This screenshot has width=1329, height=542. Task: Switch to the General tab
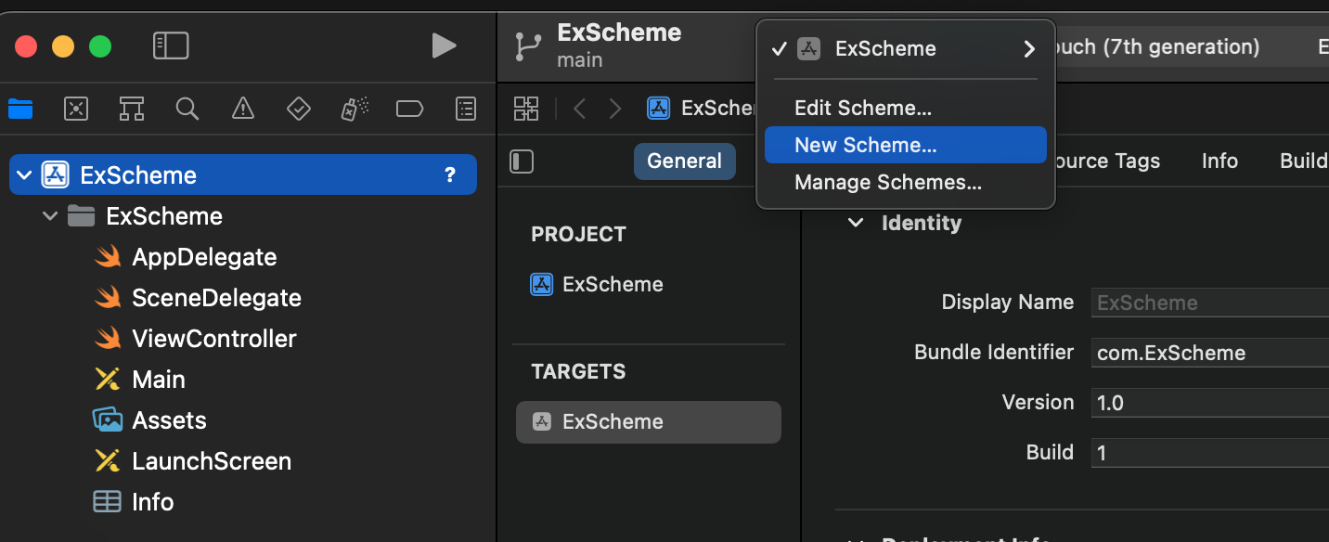pos(685,161)
